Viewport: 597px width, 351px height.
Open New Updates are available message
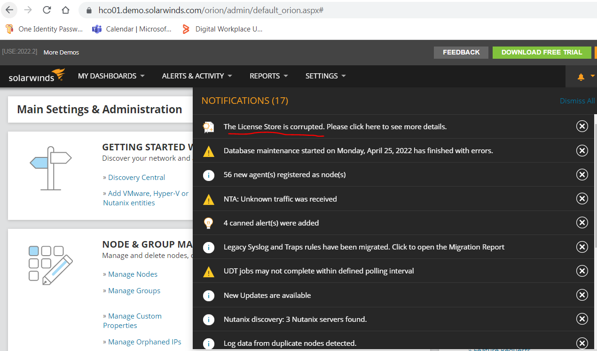267,295
